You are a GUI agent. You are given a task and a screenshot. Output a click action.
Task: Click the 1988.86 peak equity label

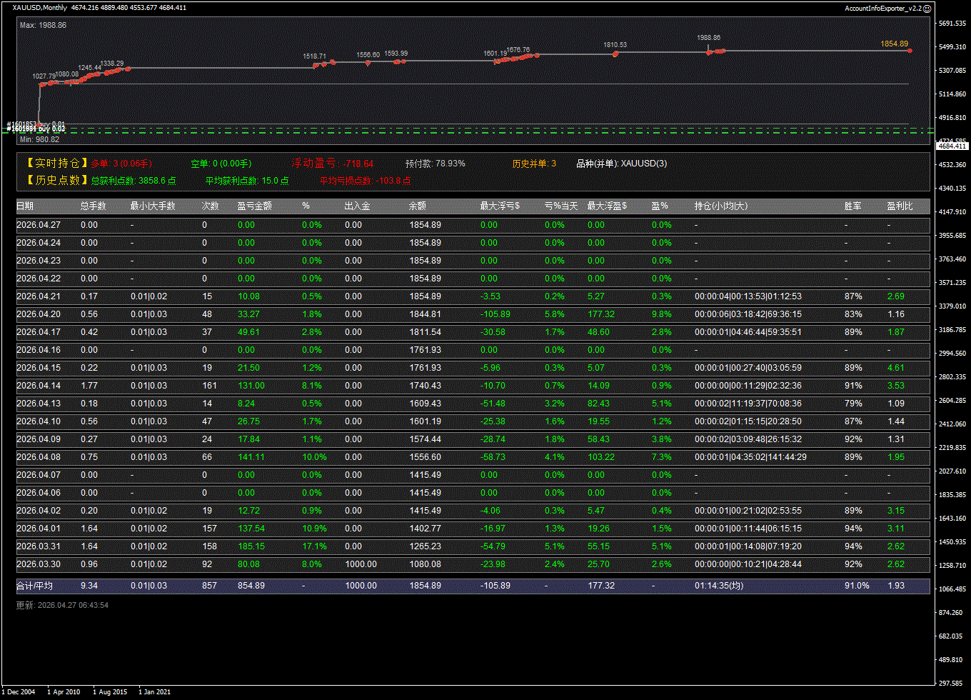[708, 38]
